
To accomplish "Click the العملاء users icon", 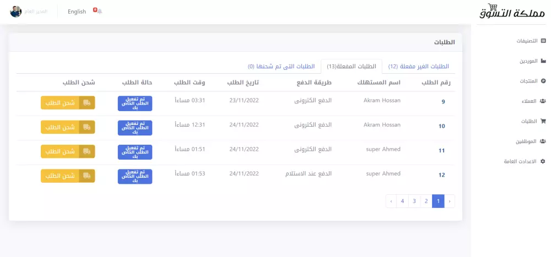I will [543, 101].
